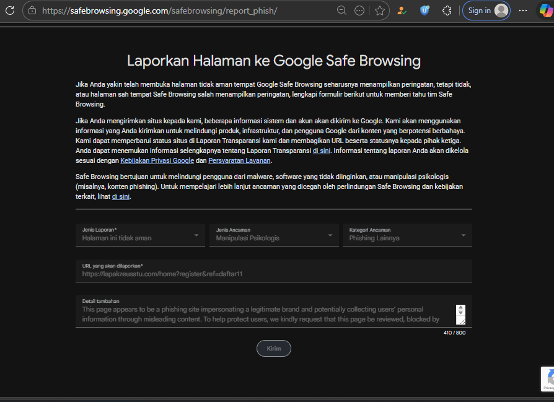Click the Kirim submit button
Image resolution: width=554 pixels, height=402 pixels.
click(x=274, y=348)
